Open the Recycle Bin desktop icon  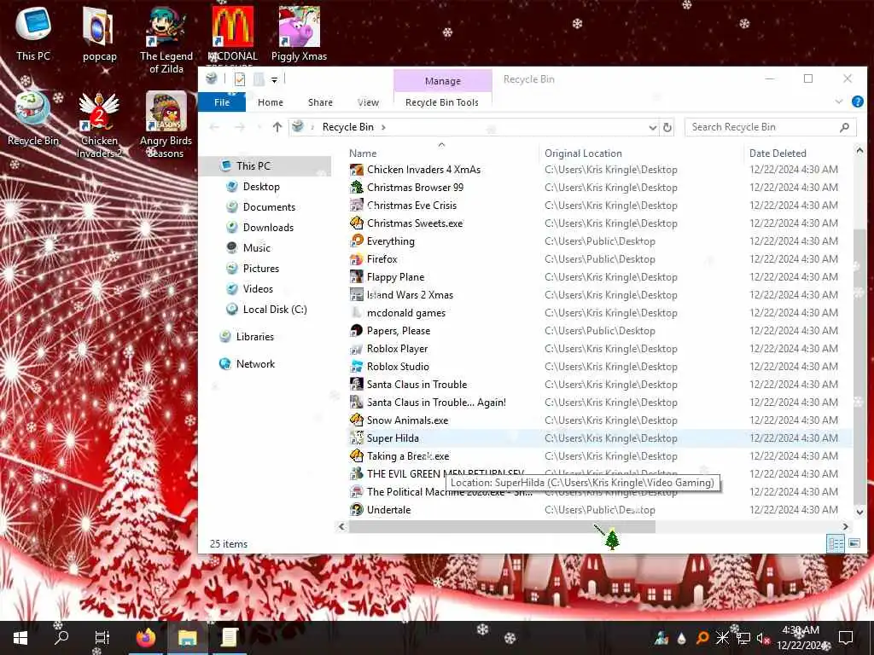click(x=33, y=118)
